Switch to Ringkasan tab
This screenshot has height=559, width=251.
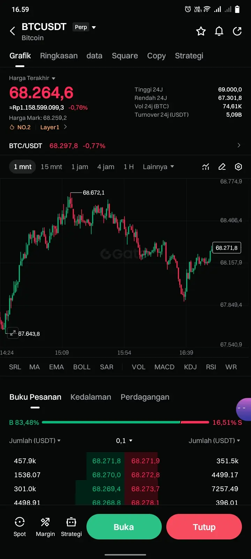[59, 56]
